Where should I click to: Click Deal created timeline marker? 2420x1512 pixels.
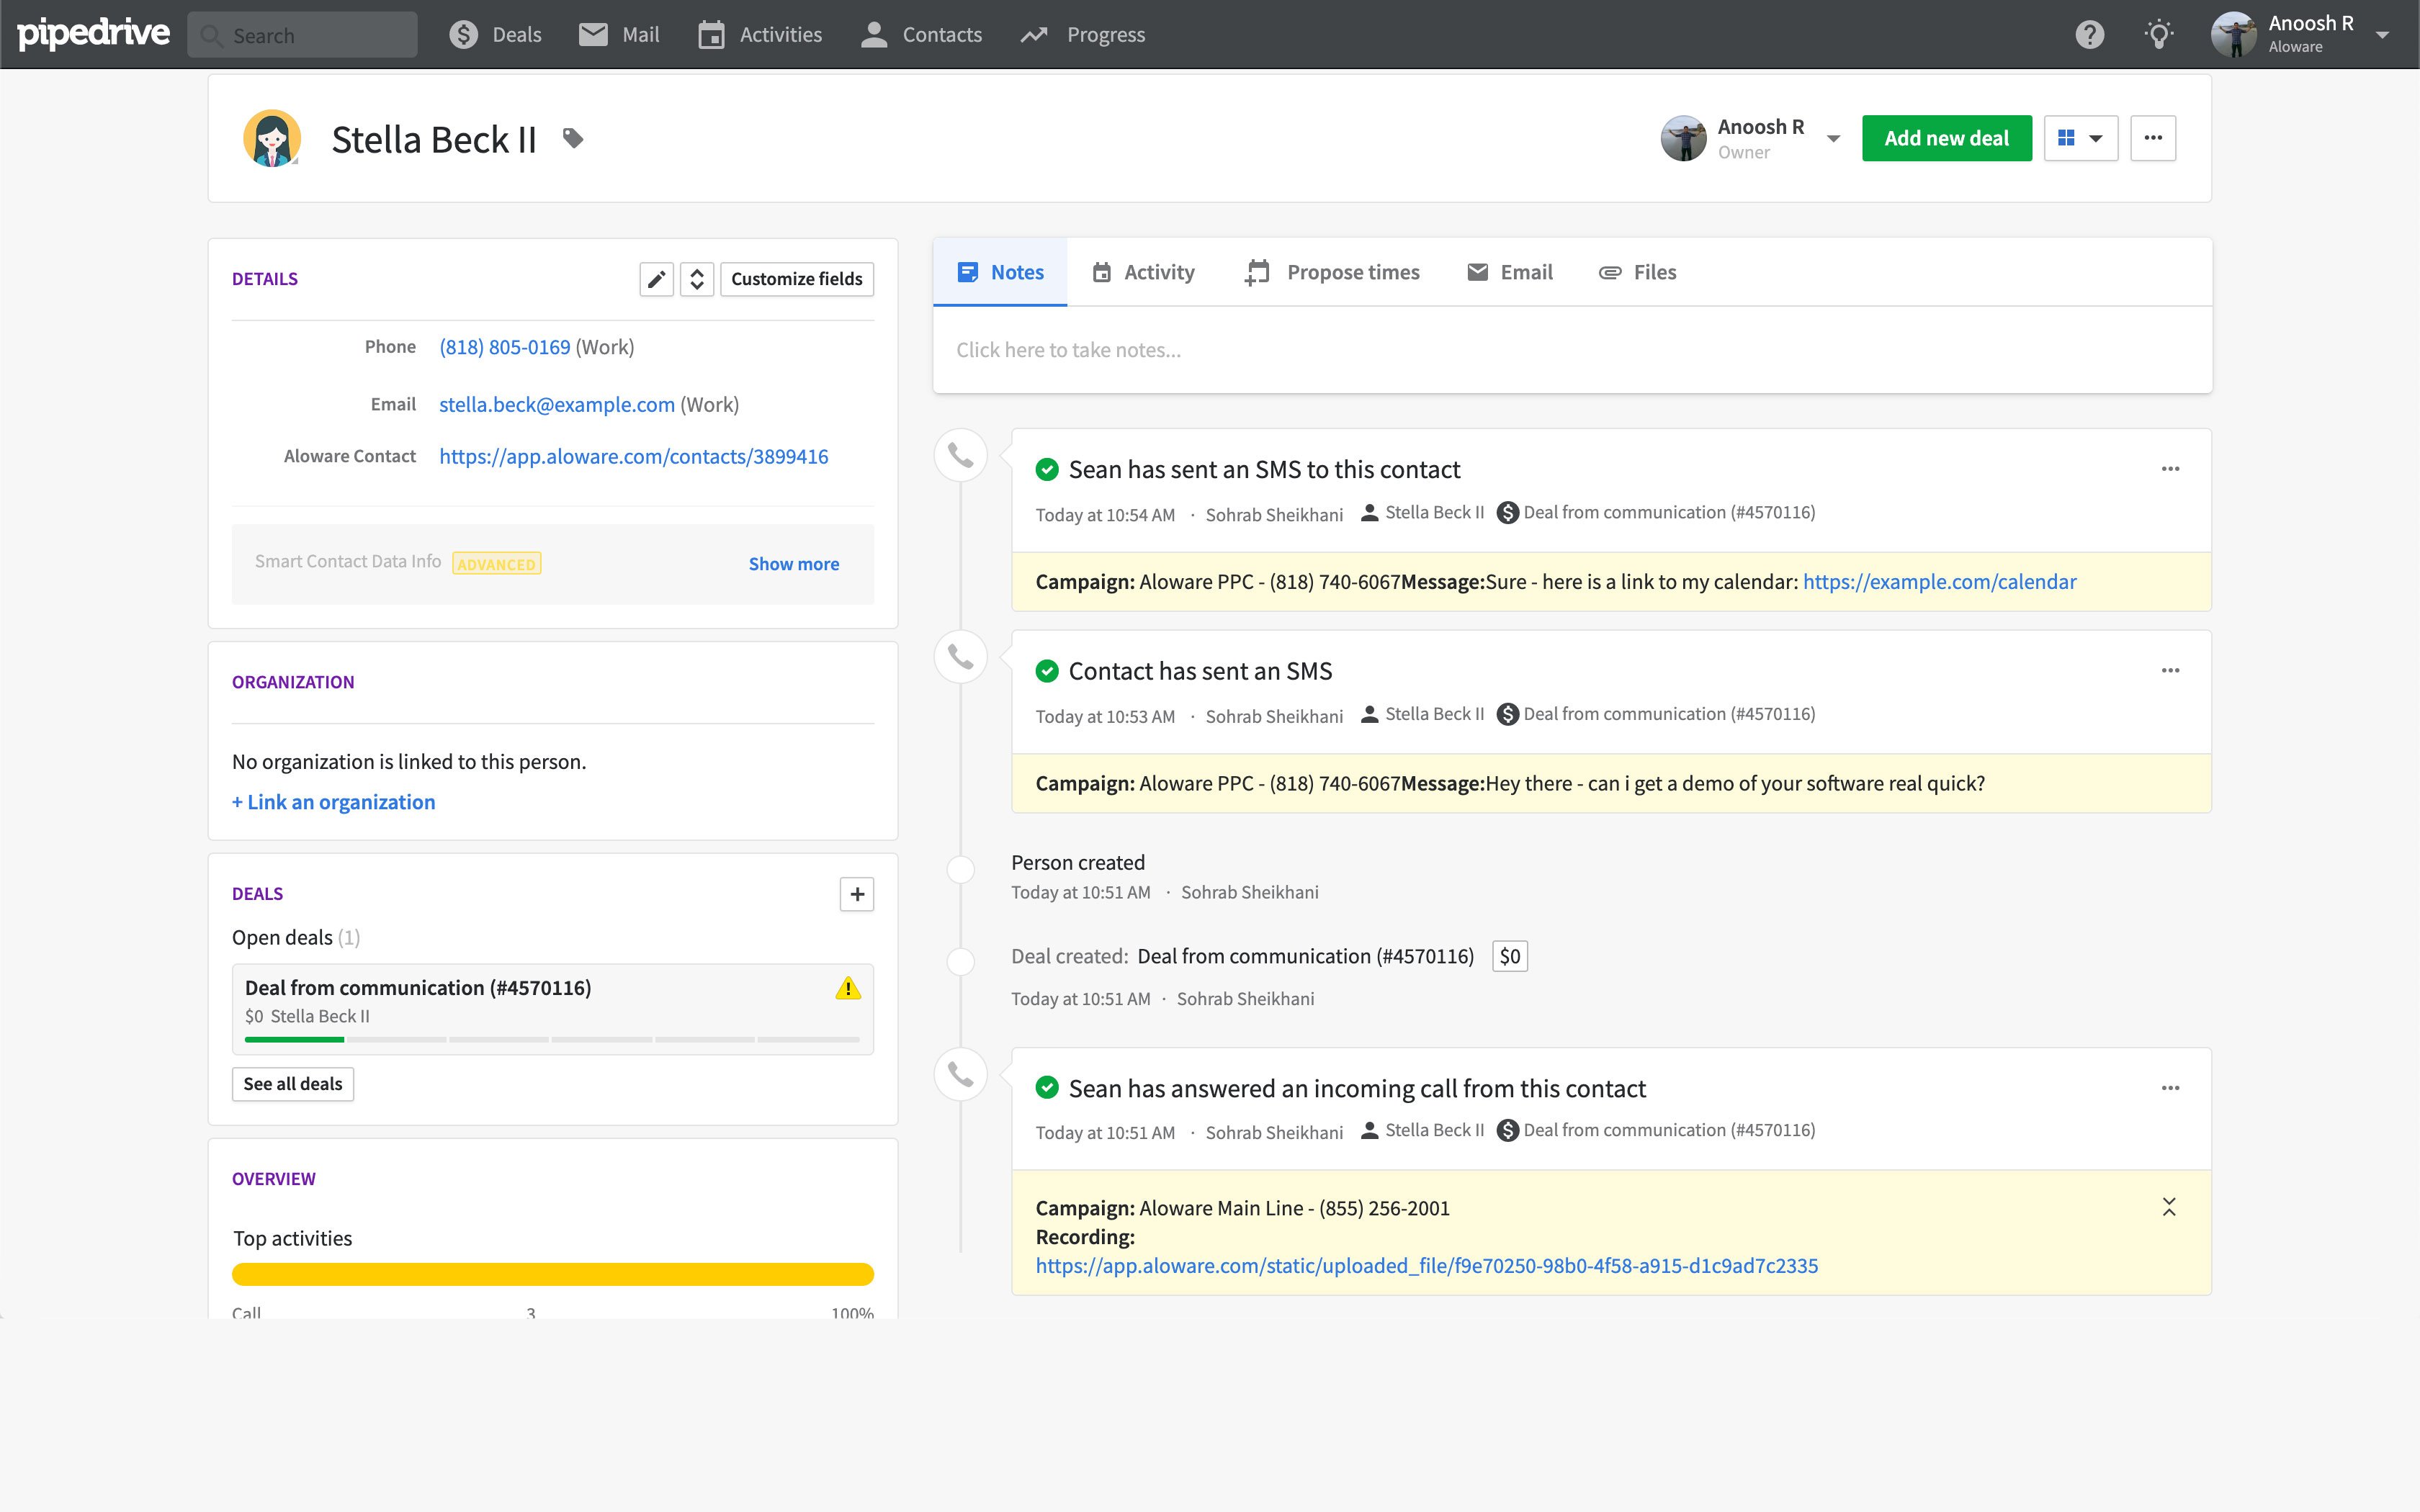[x=961, y=961]
